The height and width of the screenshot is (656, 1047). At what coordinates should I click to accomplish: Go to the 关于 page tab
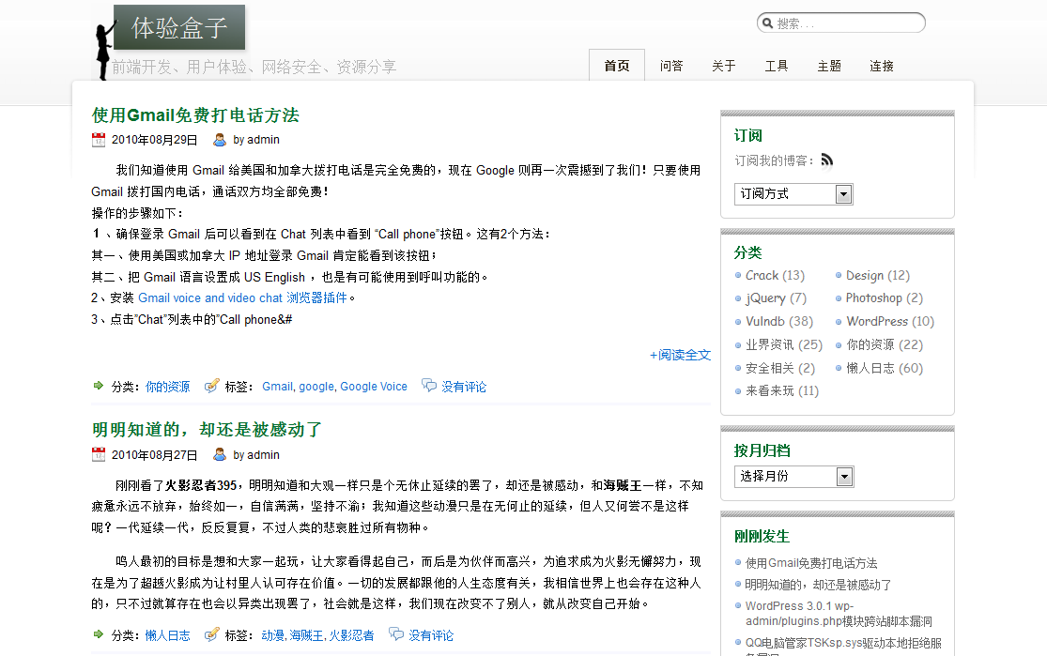(724, 66)
